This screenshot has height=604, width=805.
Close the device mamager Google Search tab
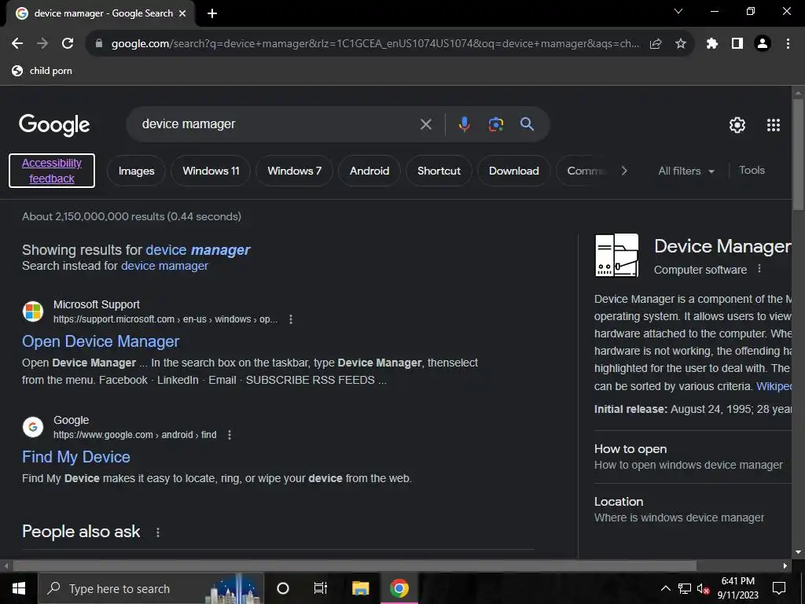182,13
